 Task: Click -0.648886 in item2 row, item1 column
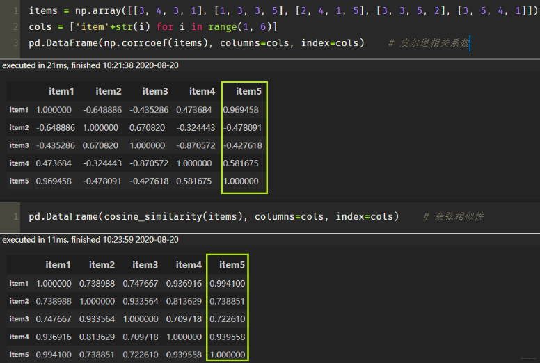[x=56, y=128]
